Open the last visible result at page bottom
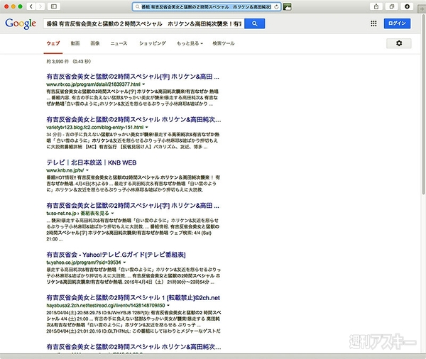The height and width of the screenshot is (359, 426). (133, 347)
